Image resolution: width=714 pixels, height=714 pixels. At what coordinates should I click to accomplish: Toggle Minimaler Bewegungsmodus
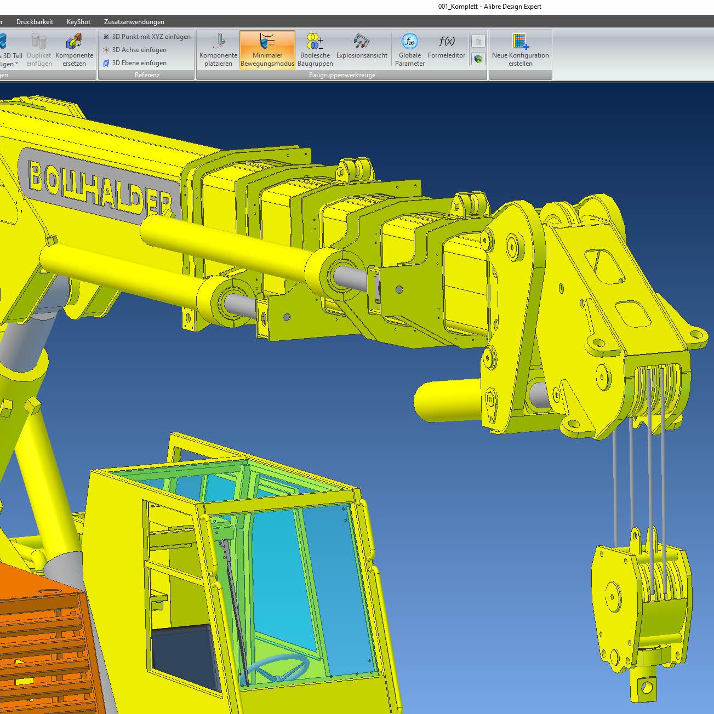pyautogui.click(x=267, y=50)
